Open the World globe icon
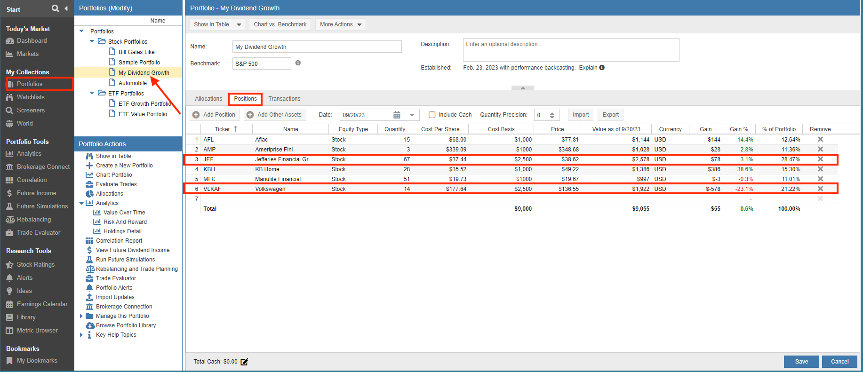The height and width of the screenshot is (372, 863). pos(9,124)
